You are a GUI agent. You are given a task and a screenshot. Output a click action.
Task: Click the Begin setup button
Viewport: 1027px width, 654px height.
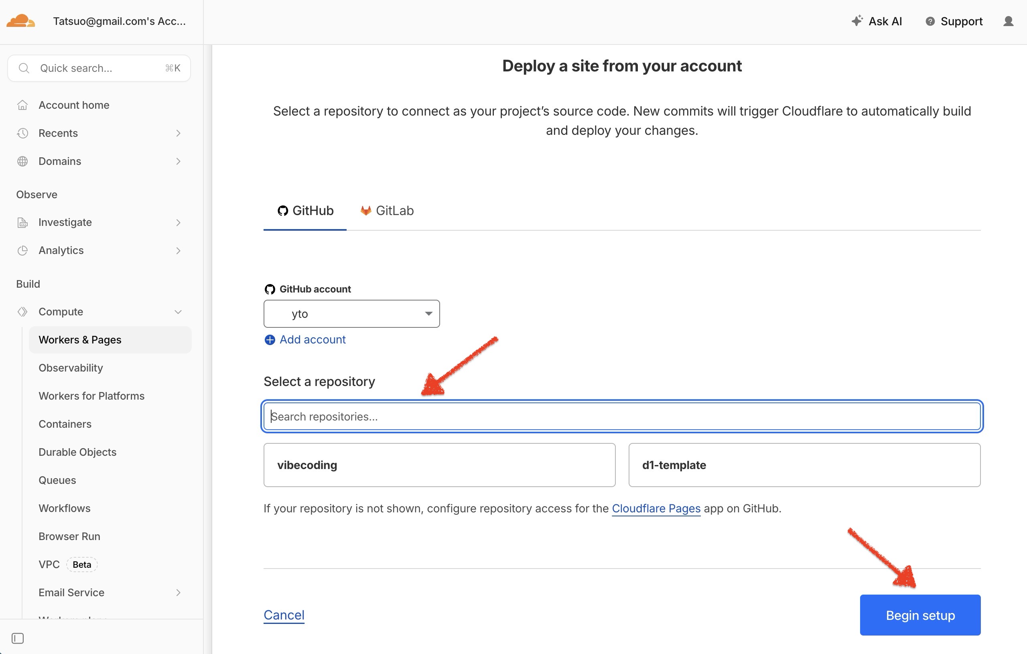pos(920,615)
